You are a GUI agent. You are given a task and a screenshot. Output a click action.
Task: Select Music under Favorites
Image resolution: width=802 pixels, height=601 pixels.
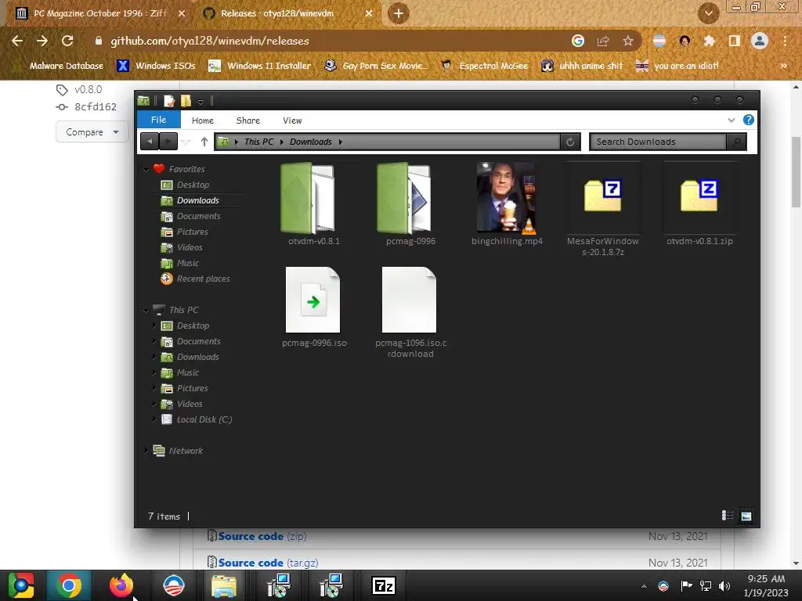[188, 263]
